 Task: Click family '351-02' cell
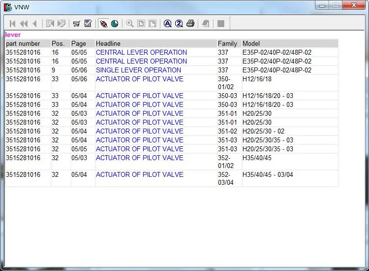[227, 131]
